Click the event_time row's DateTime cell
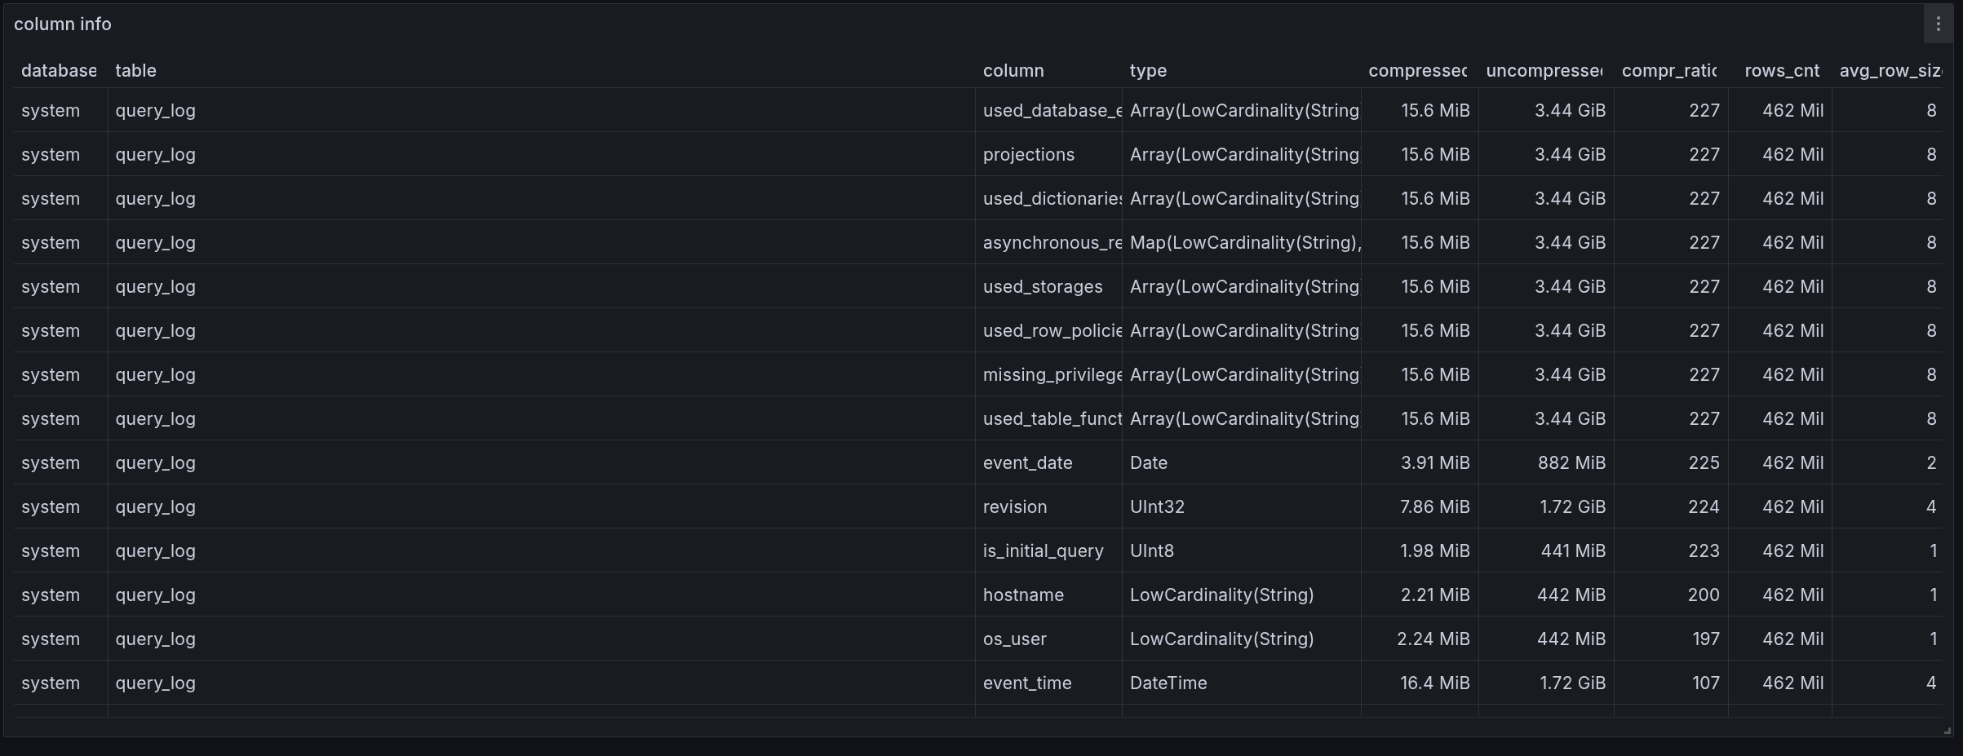Image resolution: width=1963 pixels, height=756 pixels. click(1168, 683)
